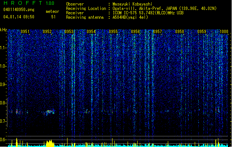Click the 0953 time marker
The image size is (232, 147).
tap(69, 32)
